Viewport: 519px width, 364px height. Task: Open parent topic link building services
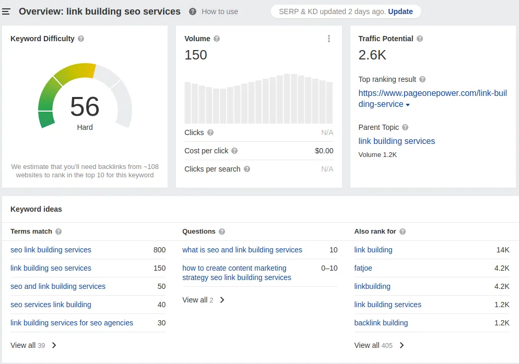pos(396,141)
